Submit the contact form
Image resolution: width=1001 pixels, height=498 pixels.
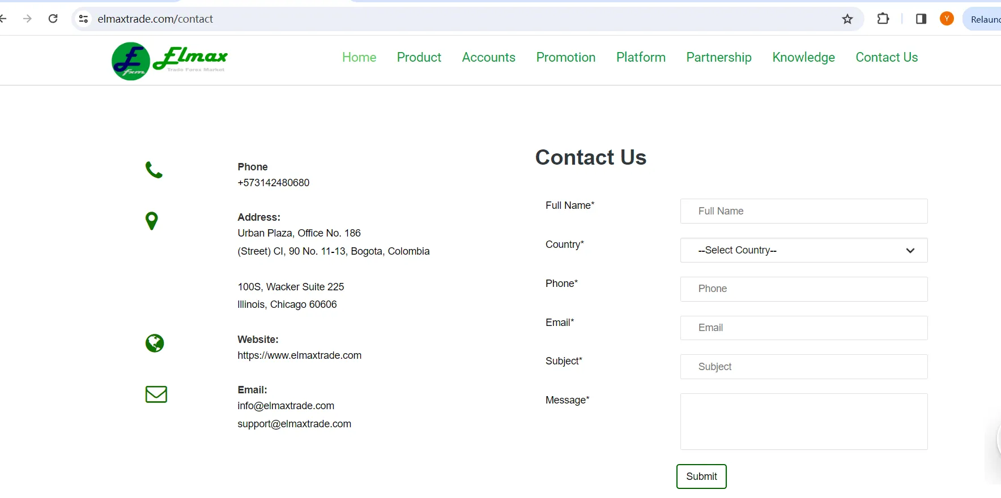tap(701, 476)
